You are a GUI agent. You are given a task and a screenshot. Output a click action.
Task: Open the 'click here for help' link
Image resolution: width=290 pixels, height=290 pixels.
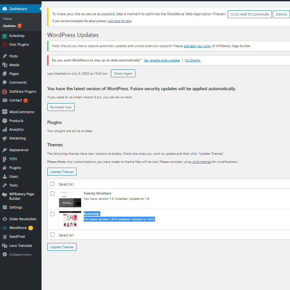[120, 21]
